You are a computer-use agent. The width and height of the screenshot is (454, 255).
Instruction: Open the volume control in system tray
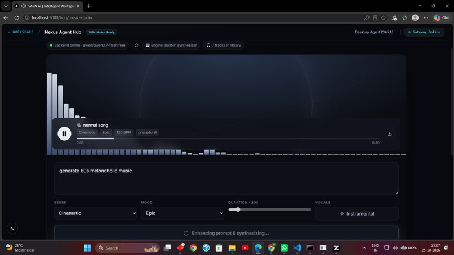tap(395, 248)
